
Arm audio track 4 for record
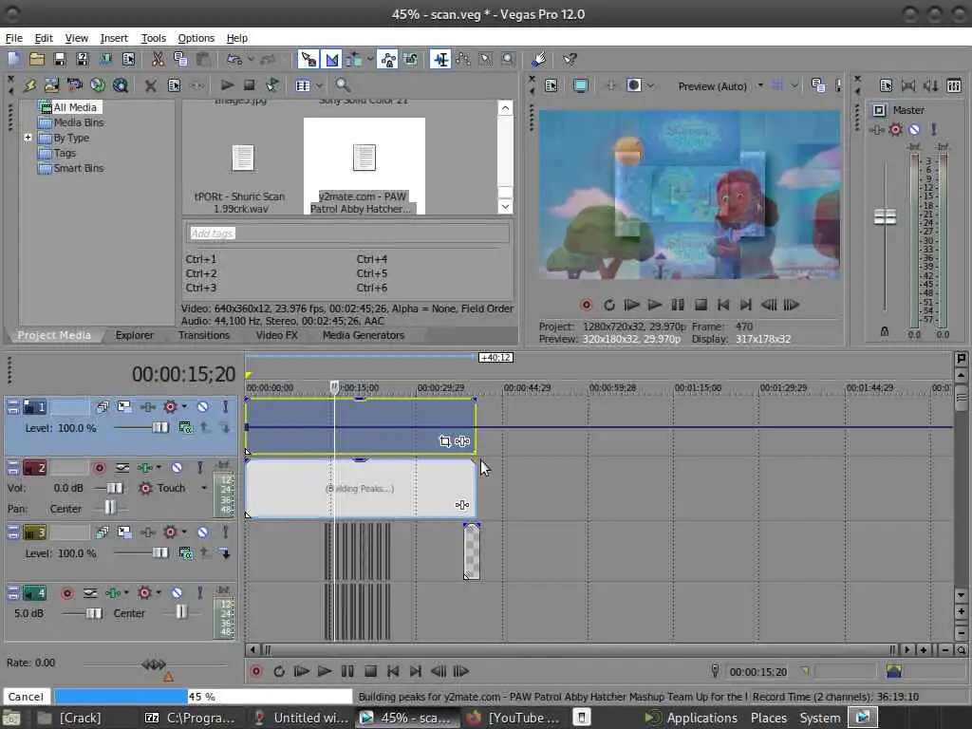[x=67, y=593]
